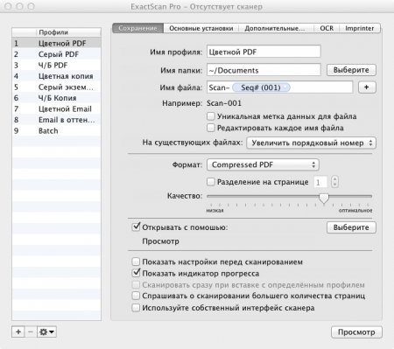
Task: Enable Уникальная метка данных для файла
Action: pyautogui.click(x=211, y=116)
